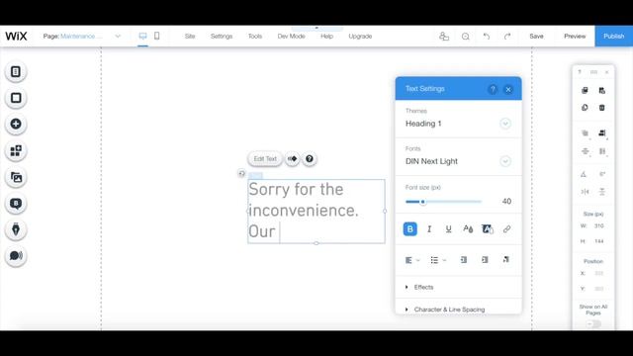Click the height value field in toolbar

point(599,241)
